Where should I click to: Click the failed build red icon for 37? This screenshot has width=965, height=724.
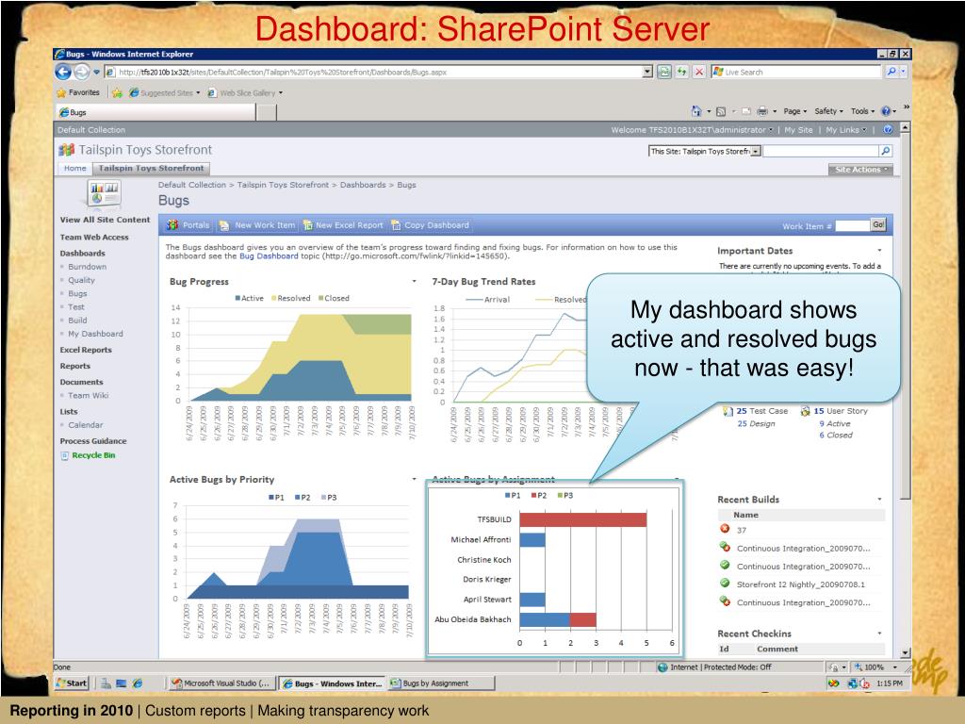tap(725, 529)
